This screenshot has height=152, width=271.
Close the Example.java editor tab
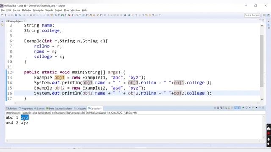[x=25, y=21]
